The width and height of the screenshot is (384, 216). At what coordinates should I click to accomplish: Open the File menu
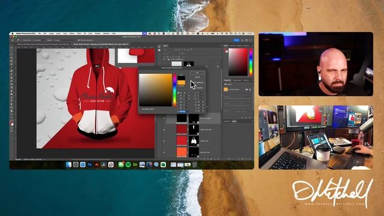click(39, 34)
